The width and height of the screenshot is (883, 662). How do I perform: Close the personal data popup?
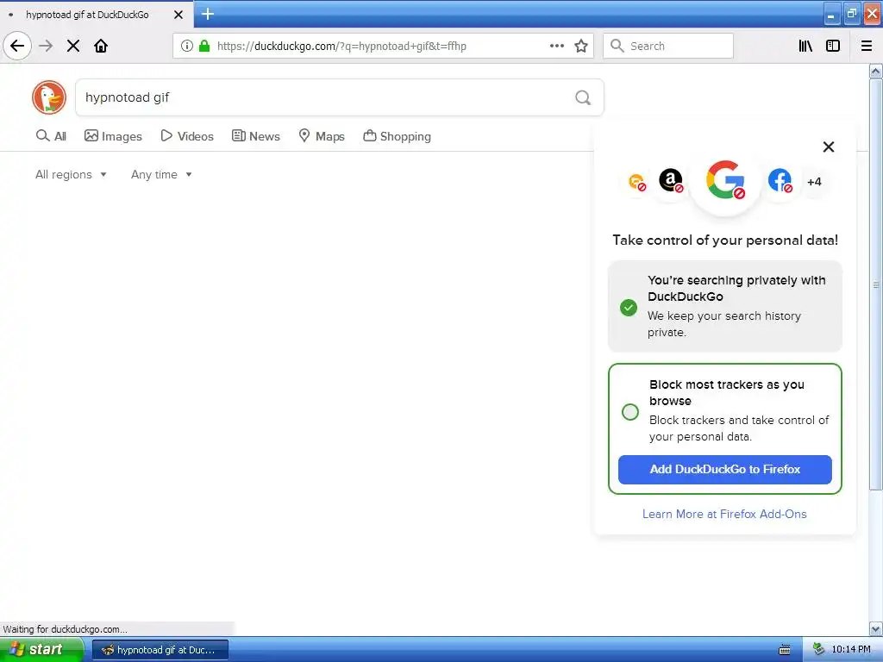coord(829,147)
